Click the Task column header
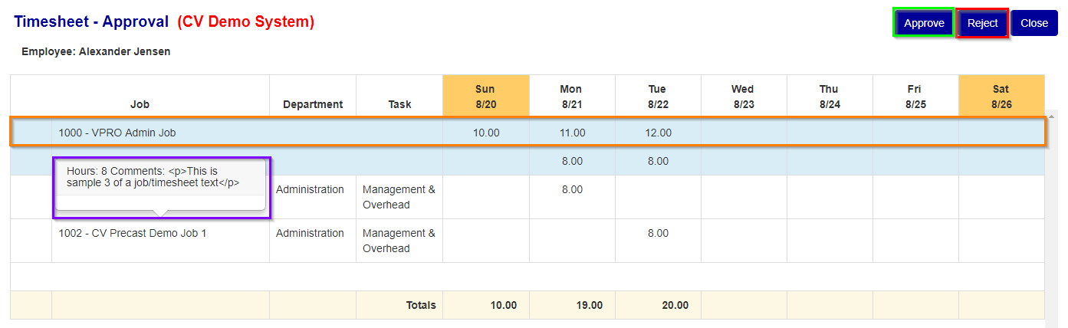The image size is (1068, 328). click(399, 104)
